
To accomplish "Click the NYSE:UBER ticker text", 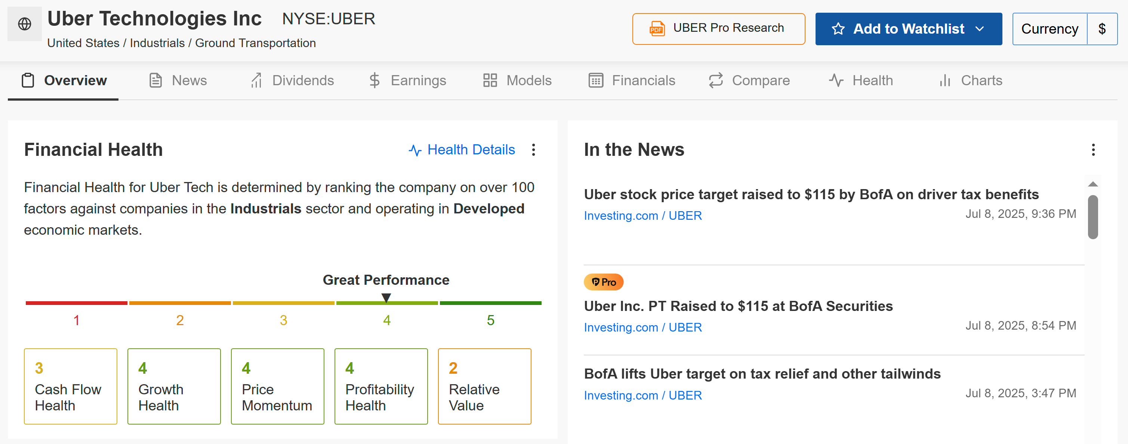I will point(329,19).
